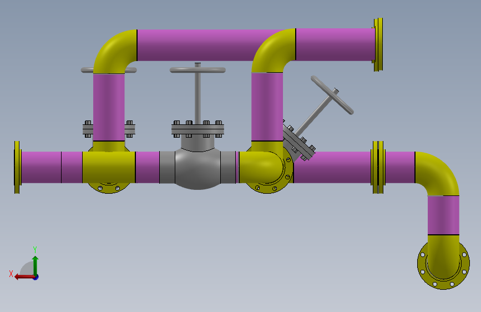Pick the bolted bonnet flange on the globe valve
This screenshot has height=312, width=481.
[198, 129]
